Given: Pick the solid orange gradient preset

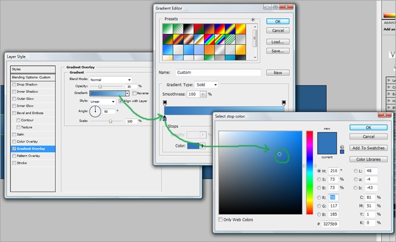Looking at the screenshot, I should (x=210, y=50).
